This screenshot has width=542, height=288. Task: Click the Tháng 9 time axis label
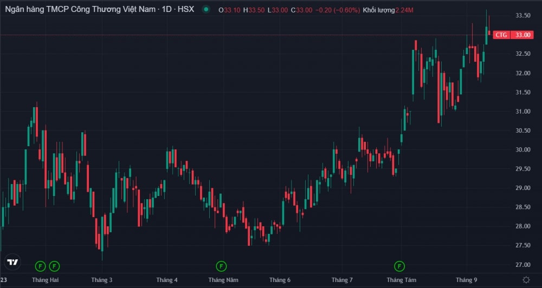(x=466, y=280)
